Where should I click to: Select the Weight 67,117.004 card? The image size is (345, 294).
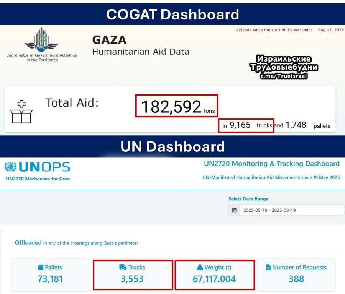(x=215, y=275)
